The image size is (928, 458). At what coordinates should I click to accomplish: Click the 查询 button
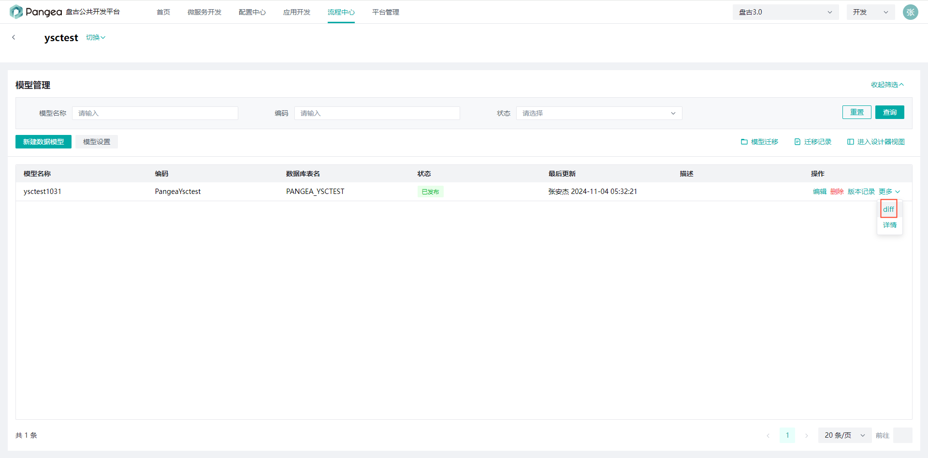(889, 112)
